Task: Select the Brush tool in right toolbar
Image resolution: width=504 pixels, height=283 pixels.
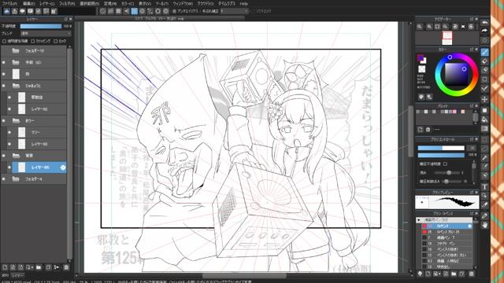Action: 485,52
